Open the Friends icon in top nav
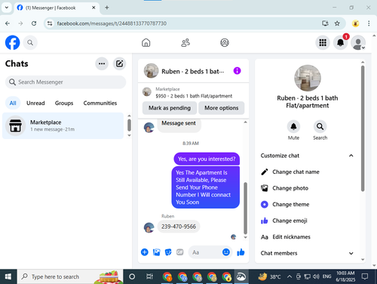 185,42
